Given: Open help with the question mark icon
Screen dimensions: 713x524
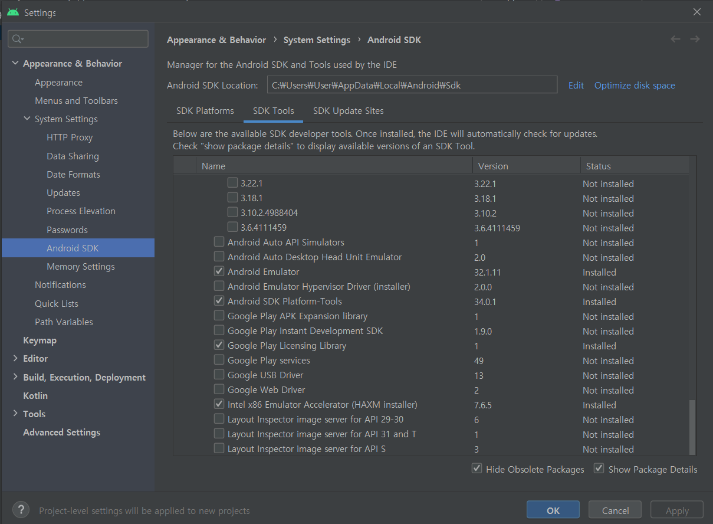Looking at the screenshot, I should (21, 510).
